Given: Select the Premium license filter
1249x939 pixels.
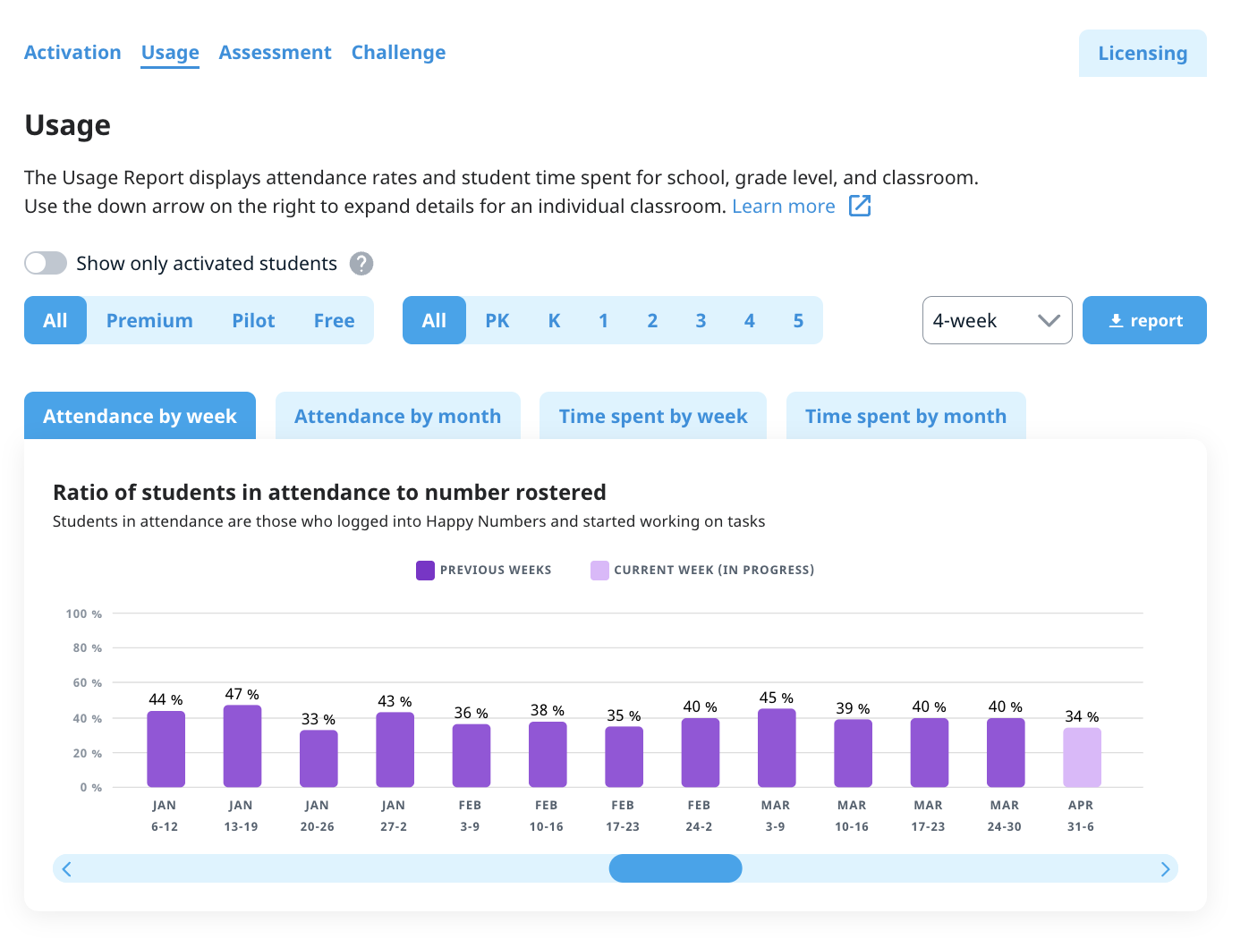Looking at the screenshot, I should pos(149,320).
